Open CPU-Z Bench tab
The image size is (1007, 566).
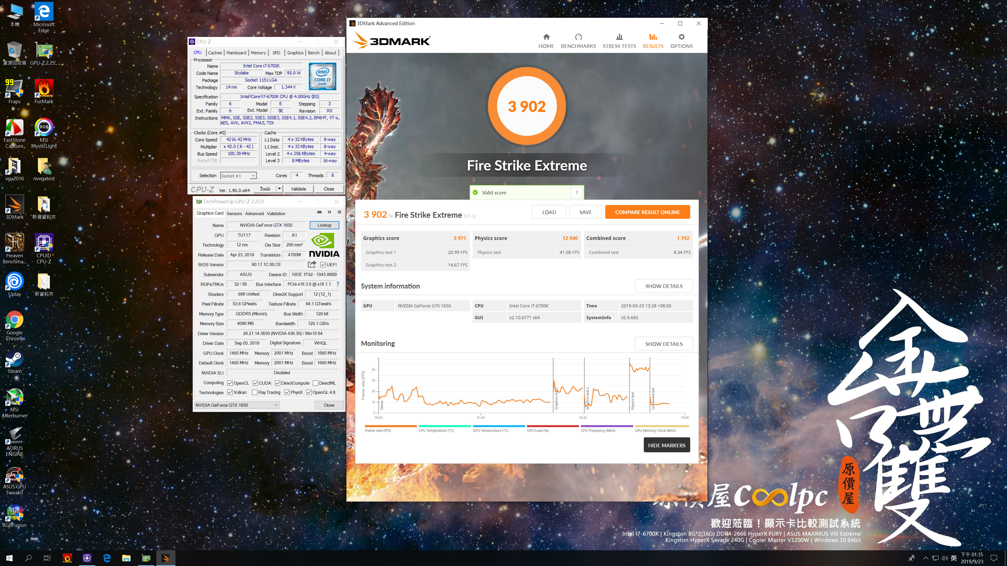coord(314,53)
